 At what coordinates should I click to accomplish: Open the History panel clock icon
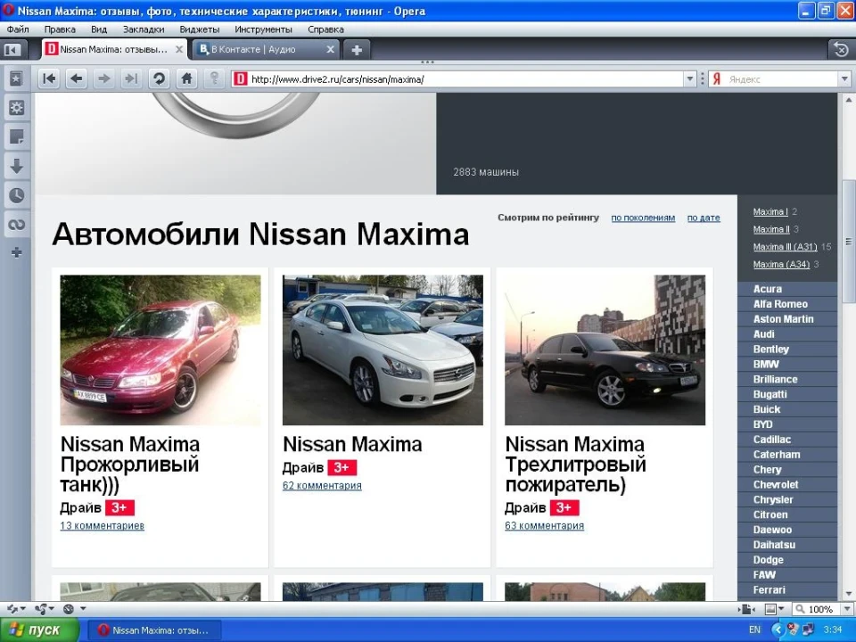click(16, 195)
